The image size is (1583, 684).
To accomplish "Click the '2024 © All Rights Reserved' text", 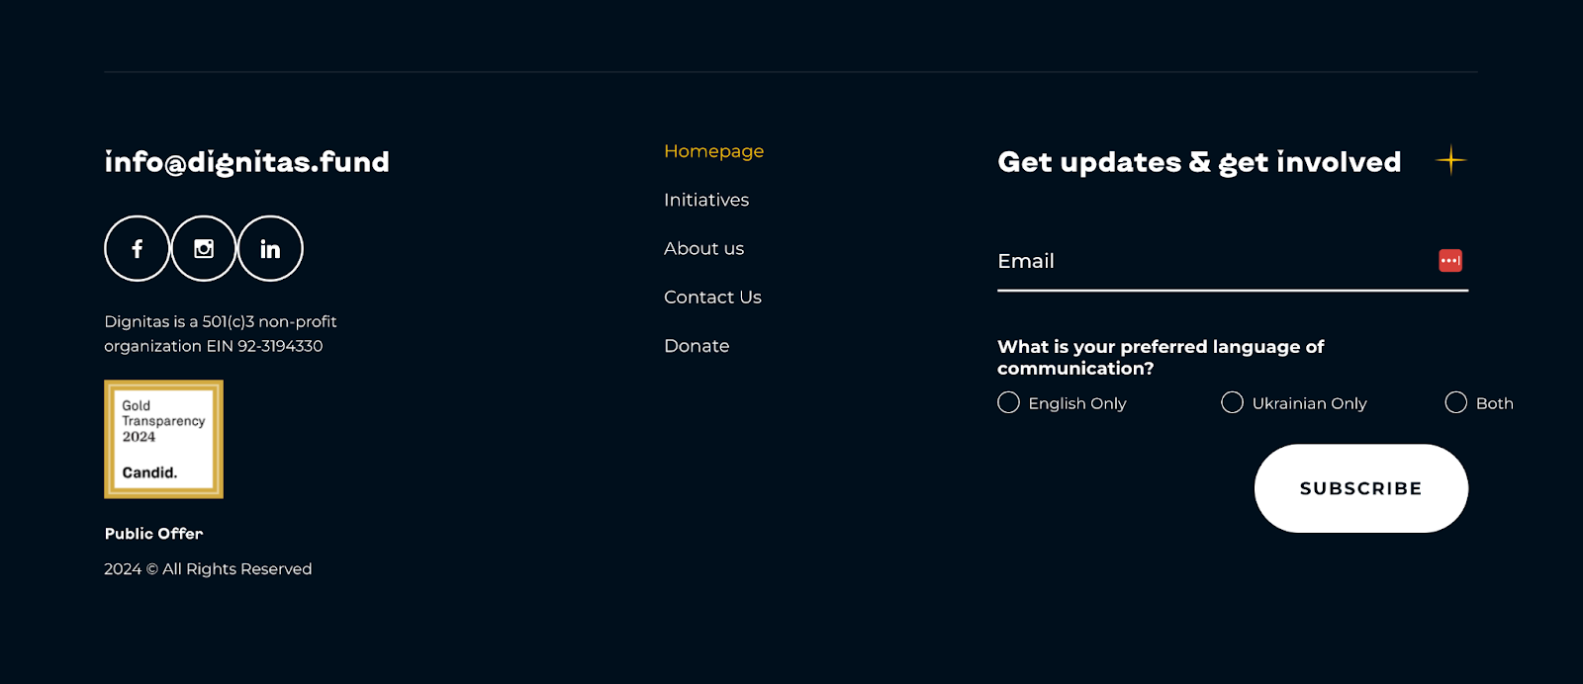I will coord(208,569).
